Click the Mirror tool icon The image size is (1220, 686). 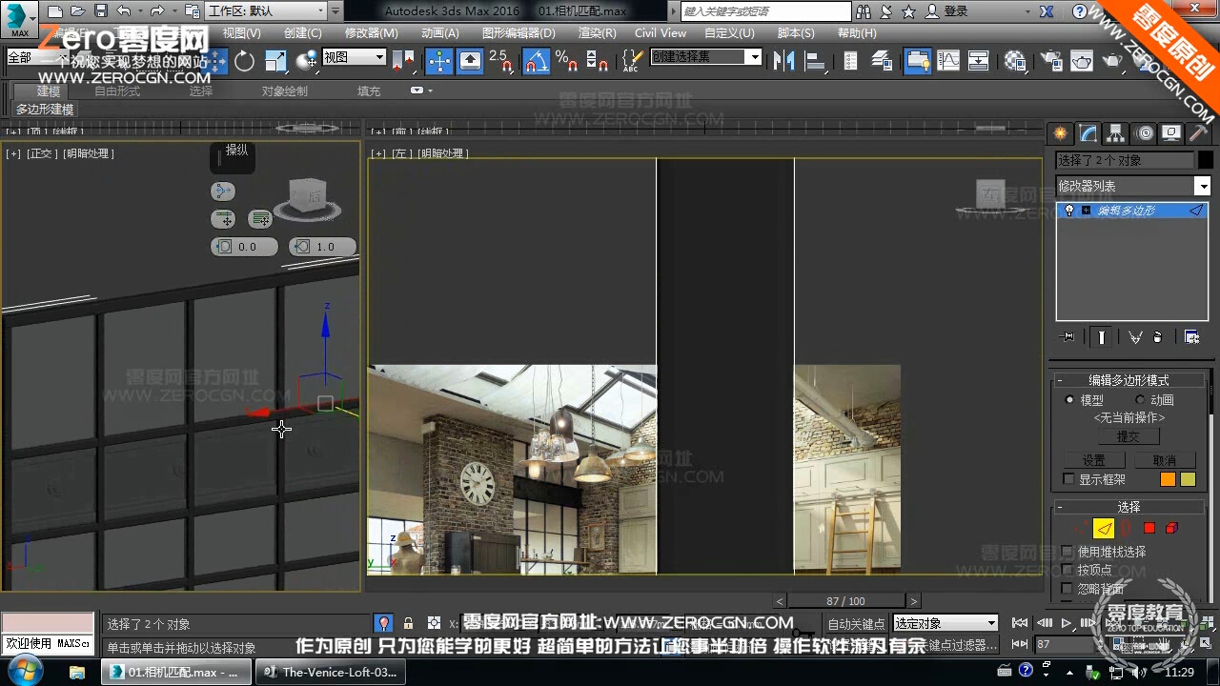click(784, 61)
